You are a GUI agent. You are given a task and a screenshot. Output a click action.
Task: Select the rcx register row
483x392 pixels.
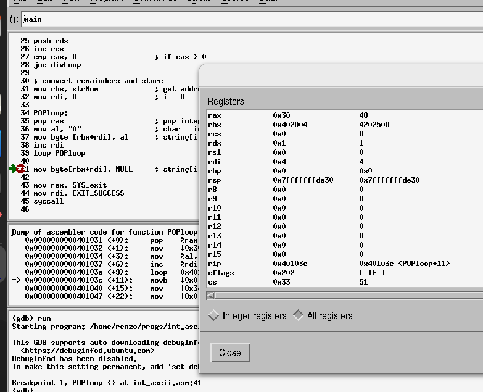tap(345, 134)
